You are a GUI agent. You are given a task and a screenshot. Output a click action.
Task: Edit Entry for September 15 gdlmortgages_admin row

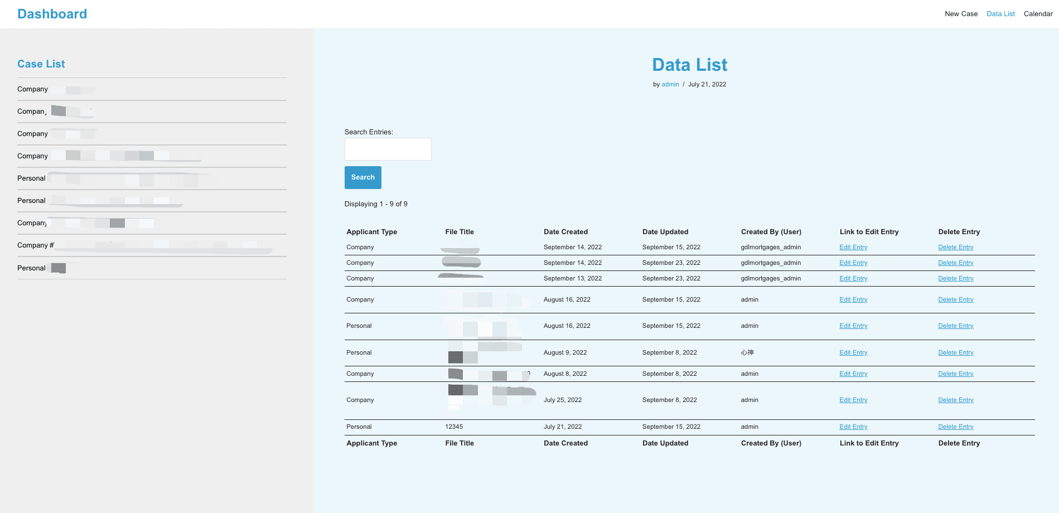coord(853,247)
